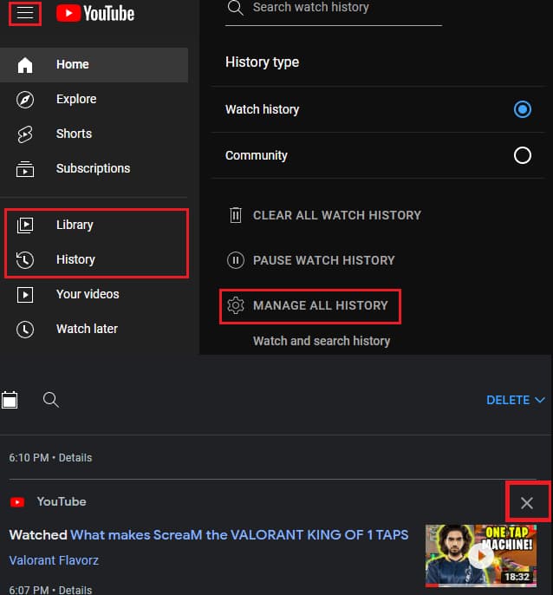Viewport: 553px width, 595px height.
Task: Click the Subscriptions icon
Action: [25, 169]
